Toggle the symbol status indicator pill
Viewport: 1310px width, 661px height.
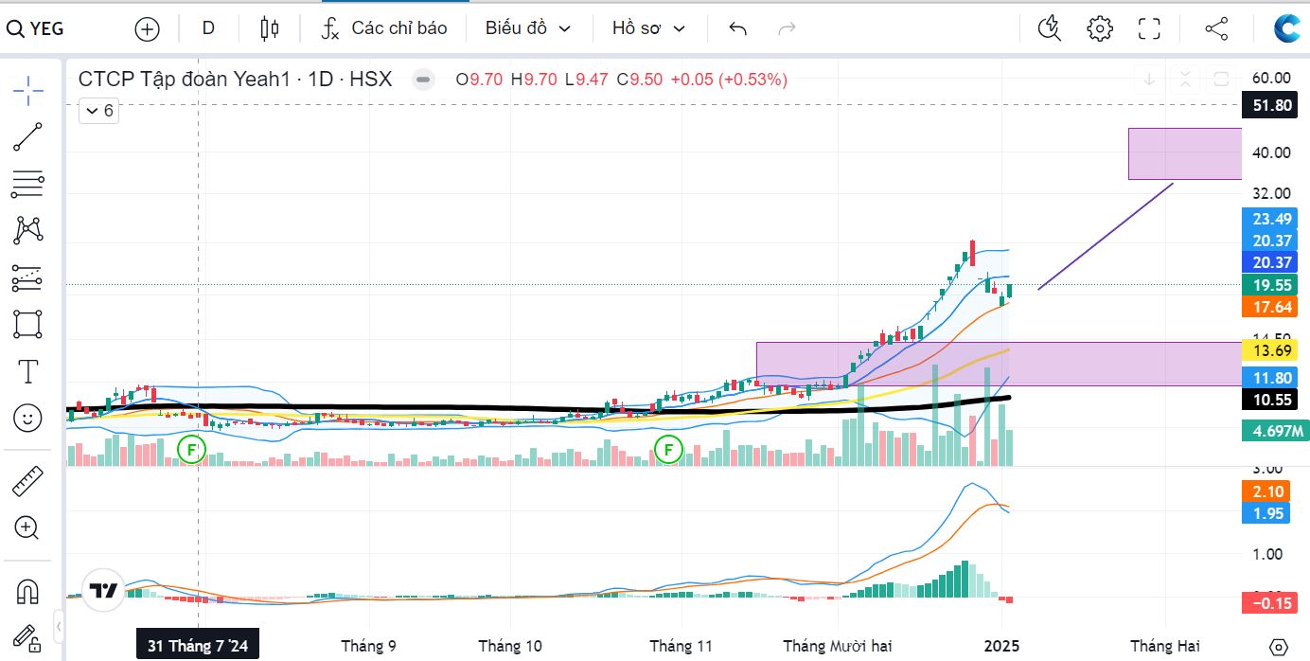424,80
